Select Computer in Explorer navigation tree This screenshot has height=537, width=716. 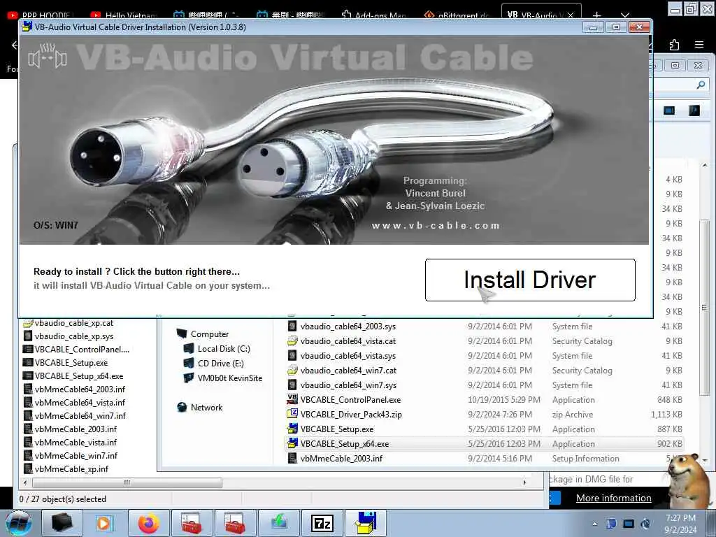pos(210,334)
